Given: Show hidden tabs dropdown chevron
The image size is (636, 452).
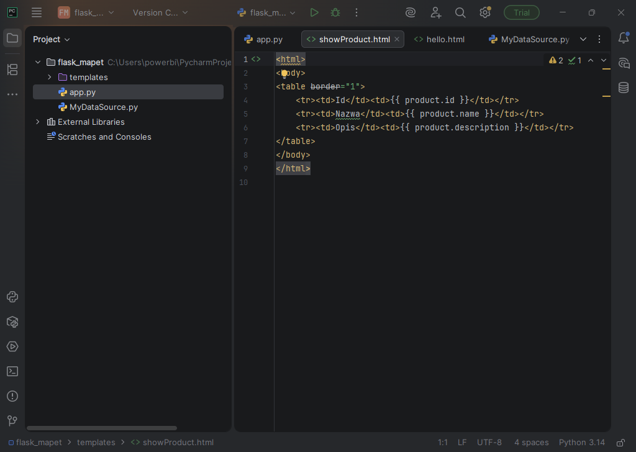Looking at the screenshot, I should [x=583, y=39].
